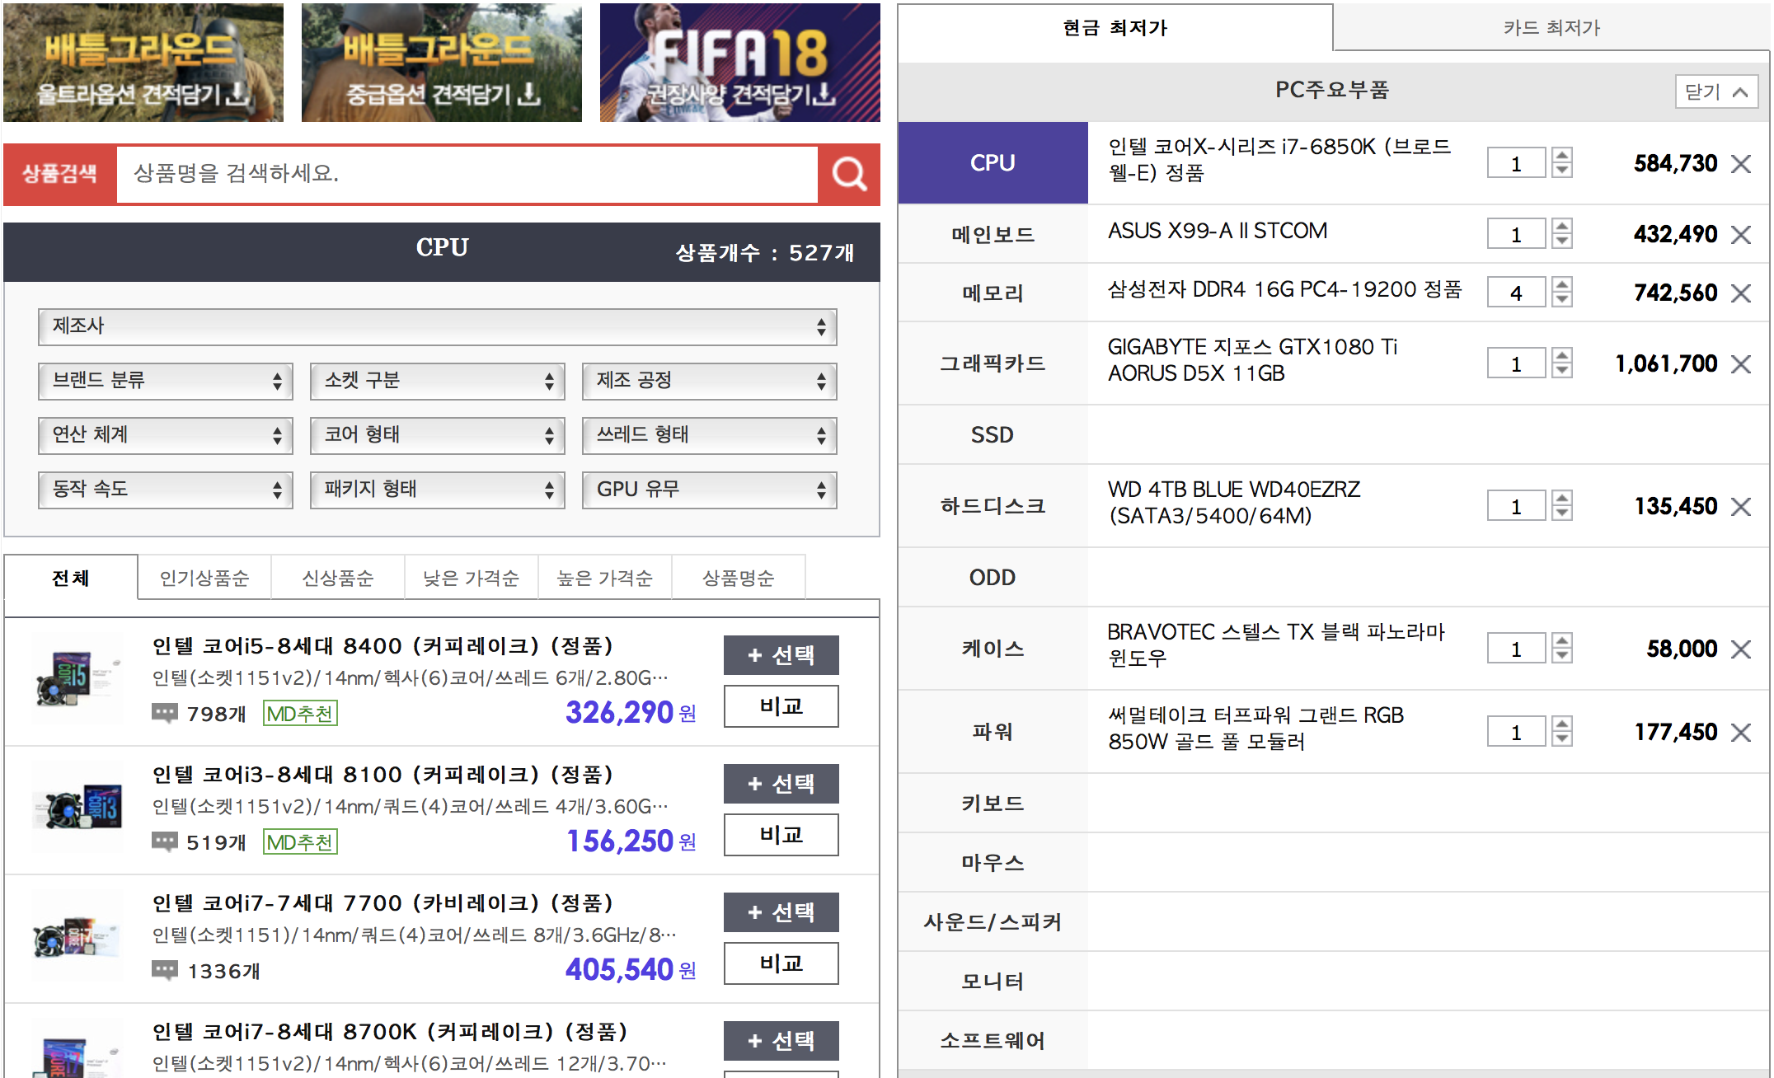Open the 패키지 형태 dropdown

(438, 490)
